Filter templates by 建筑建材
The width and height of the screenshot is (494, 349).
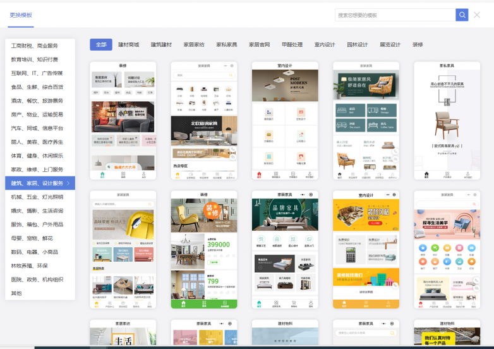pos(161,44)
